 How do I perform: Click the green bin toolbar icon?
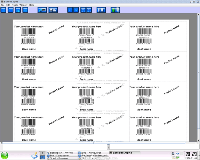pyautogui.click(x=115, y=10)
